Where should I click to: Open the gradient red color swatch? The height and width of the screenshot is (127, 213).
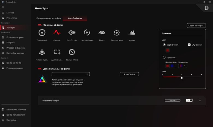[x=167, y=66]
